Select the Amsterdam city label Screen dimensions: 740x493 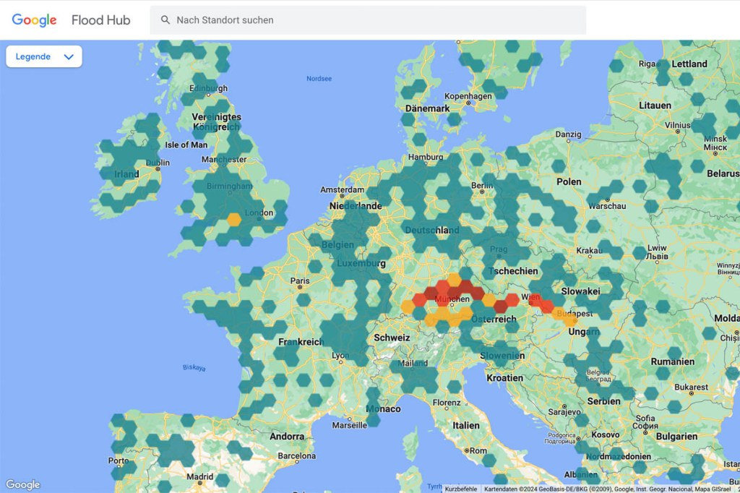tap(342, 189)
